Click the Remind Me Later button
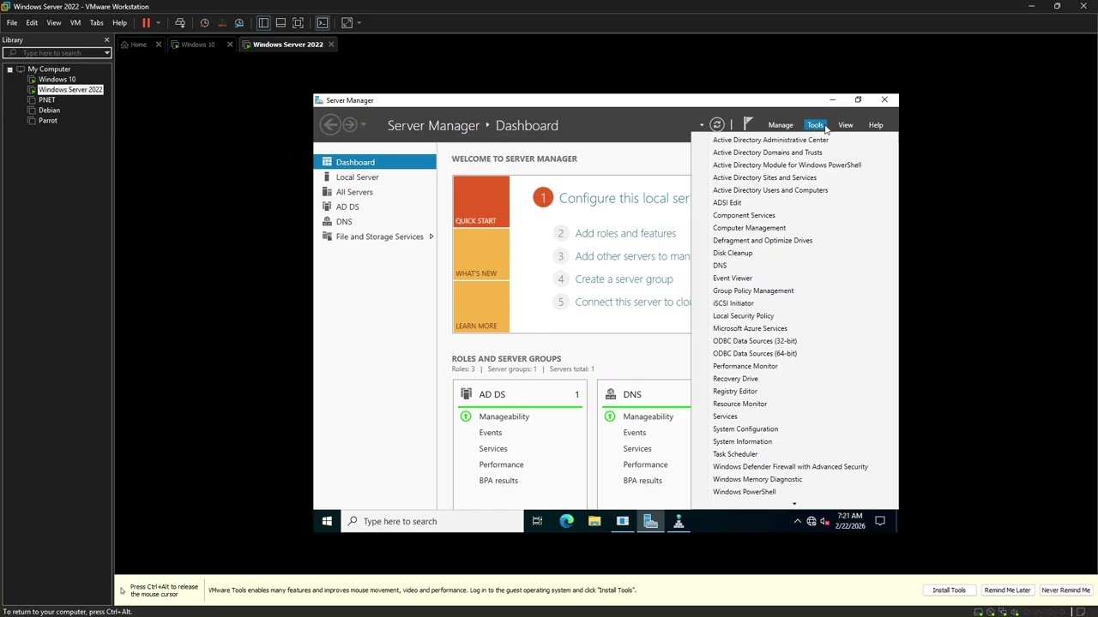 point(1007,590)
